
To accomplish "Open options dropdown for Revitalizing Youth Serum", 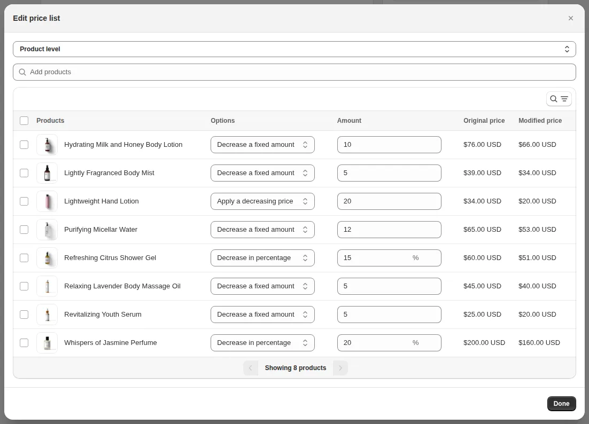I will 262,315.
